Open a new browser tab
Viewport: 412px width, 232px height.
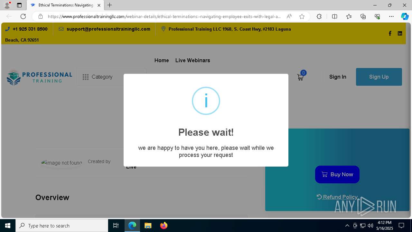coord(110,5)
